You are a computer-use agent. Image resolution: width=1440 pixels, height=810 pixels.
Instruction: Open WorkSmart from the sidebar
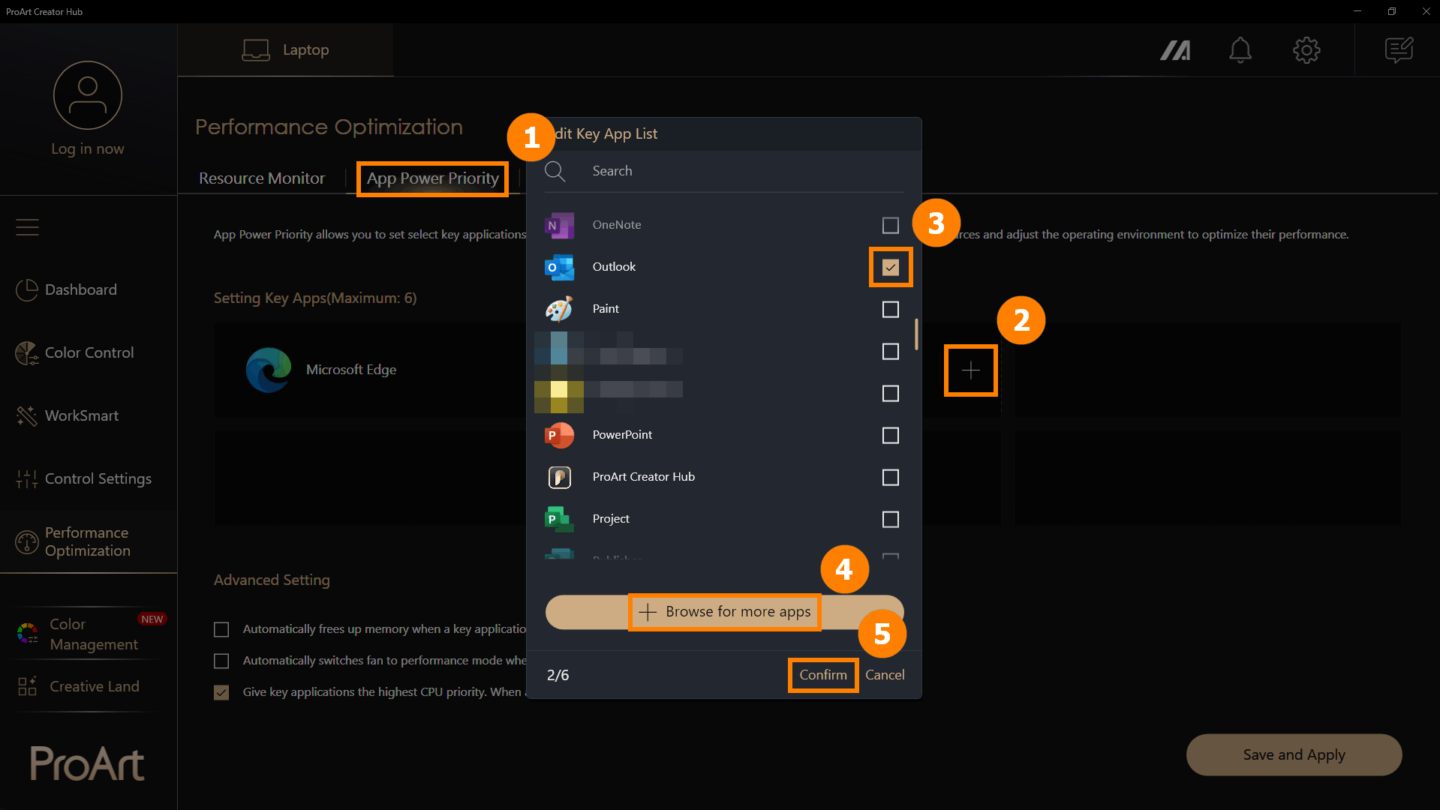tap(89, 415)
